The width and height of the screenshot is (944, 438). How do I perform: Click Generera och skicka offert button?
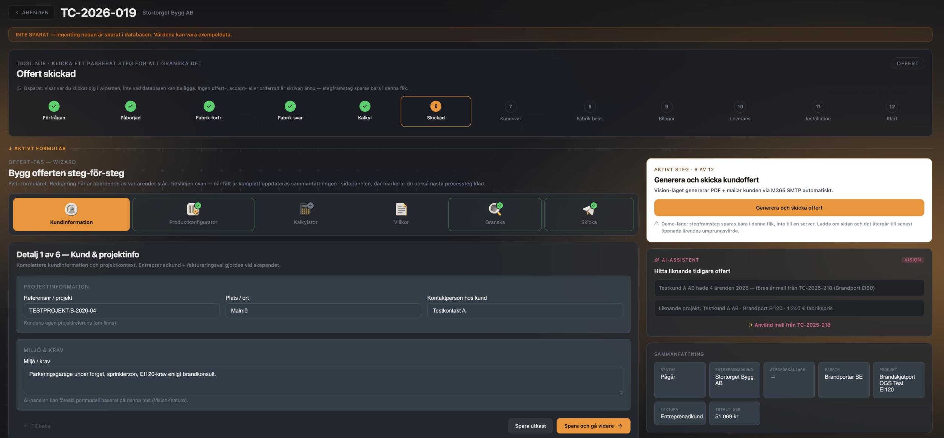pos(789,208)
